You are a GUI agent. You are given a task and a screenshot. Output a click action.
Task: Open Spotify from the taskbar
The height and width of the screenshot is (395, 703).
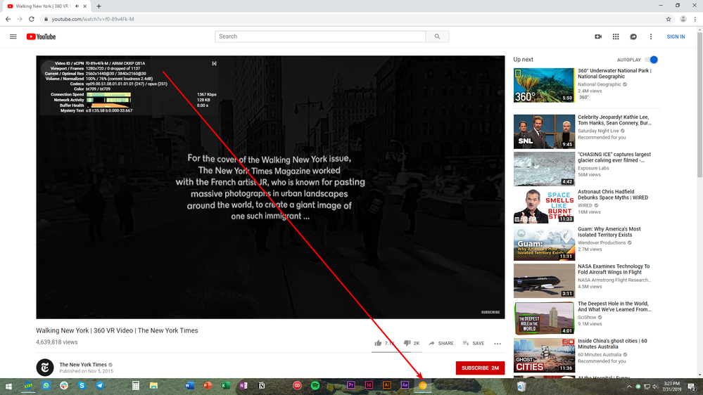point(315,386)
